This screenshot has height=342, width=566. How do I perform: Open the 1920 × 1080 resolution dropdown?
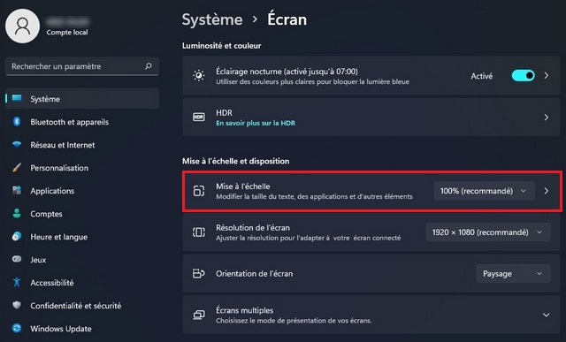pyautogui.click(x=488, y=232)
